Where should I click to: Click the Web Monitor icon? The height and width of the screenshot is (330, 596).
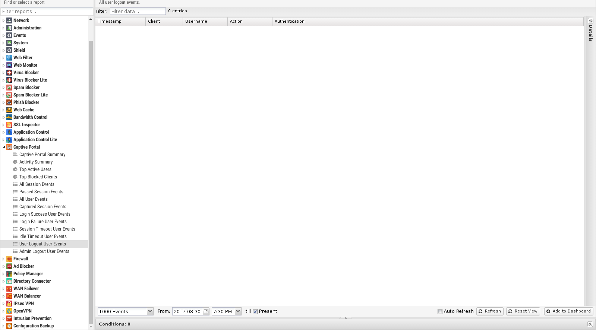[x=9, y=65]
